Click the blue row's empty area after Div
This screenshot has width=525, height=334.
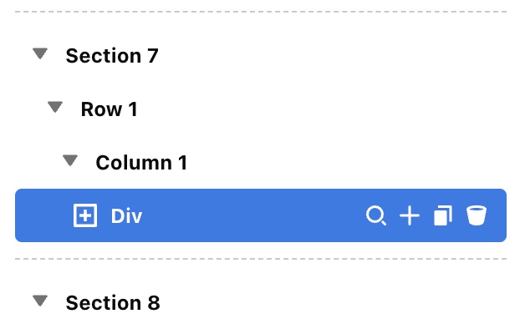tap(251, 216)
